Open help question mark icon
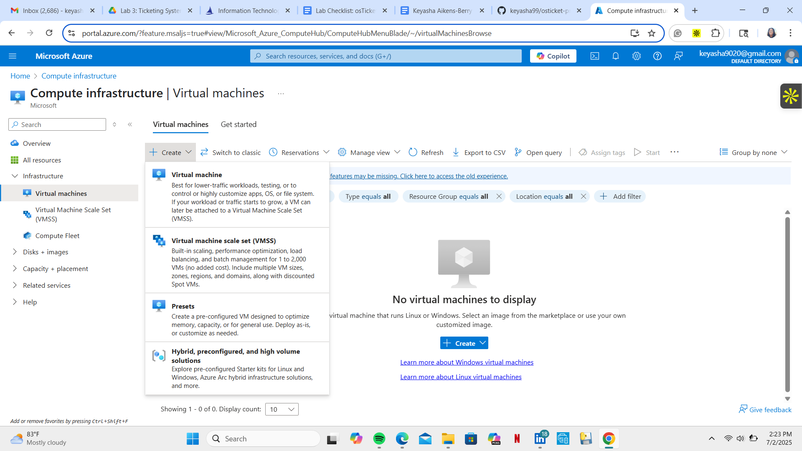 pos(657,56)
